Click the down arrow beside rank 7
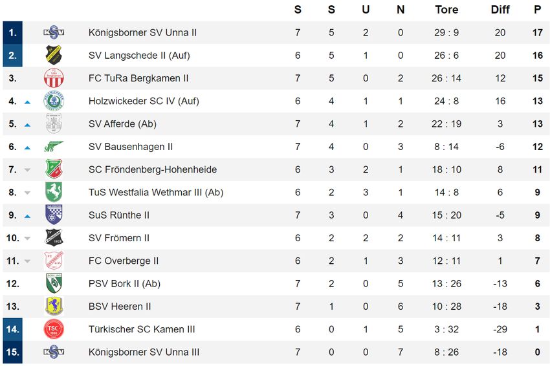Image resolution: width=550 pixels, height=366 pixels. 27,170
